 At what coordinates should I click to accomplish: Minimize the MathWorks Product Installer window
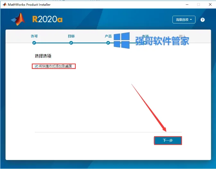(x=187, y=4)
